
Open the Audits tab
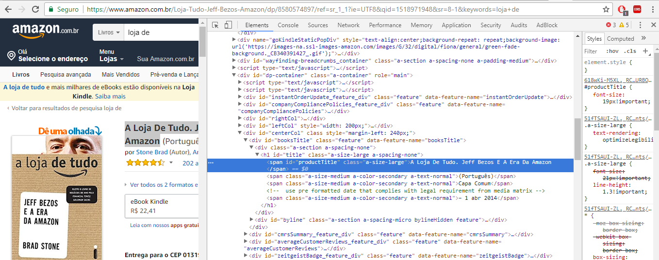(519, 25)
